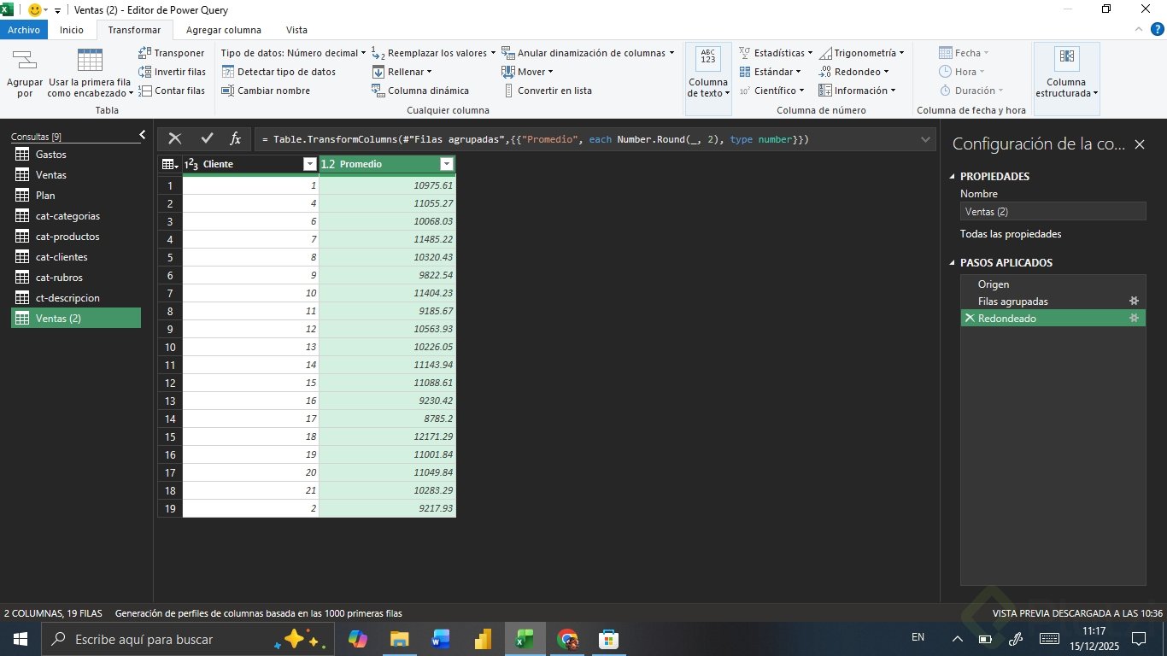Switch to the Vista tab
Viewport: 1167px width, 656px height.
[x=296, y=30]
